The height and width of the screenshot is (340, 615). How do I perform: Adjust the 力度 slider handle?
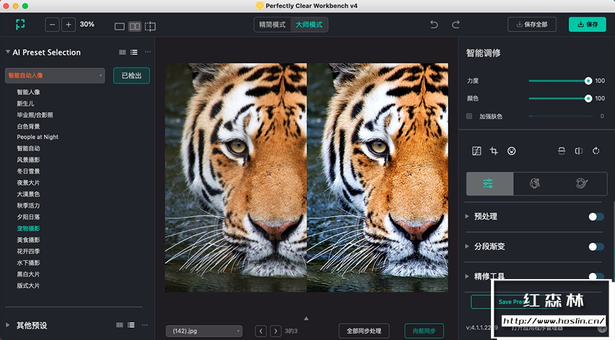pos(588,81)
